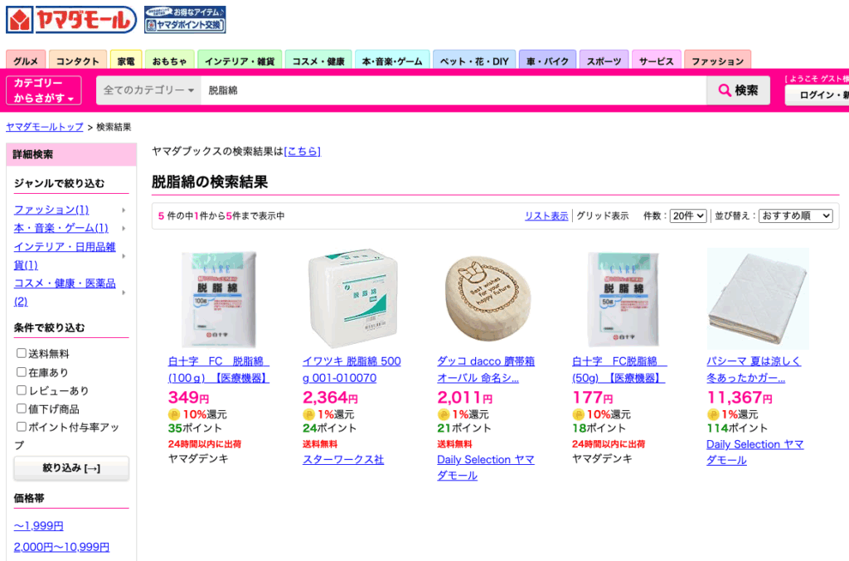Click the Yamada Mall logo
The width and height of the screenshot is (849, 561).
[71, 20]
